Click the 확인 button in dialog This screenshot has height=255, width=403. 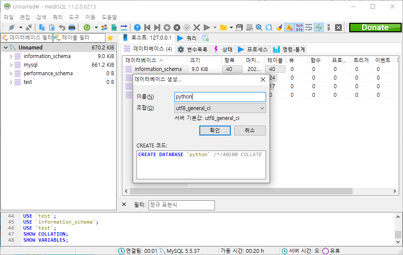click(x=215, y=130)
